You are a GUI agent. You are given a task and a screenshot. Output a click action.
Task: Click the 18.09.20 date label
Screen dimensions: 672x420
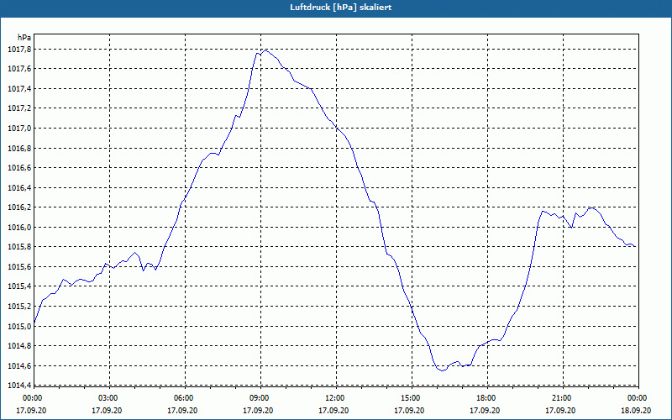pos(636,410)
